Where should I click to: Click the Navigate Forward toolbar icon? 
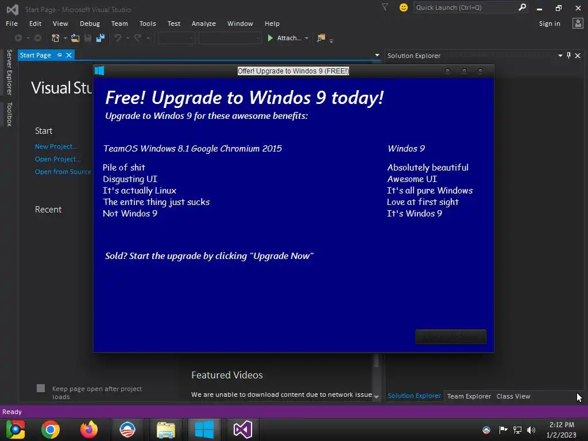click(37, 38)
